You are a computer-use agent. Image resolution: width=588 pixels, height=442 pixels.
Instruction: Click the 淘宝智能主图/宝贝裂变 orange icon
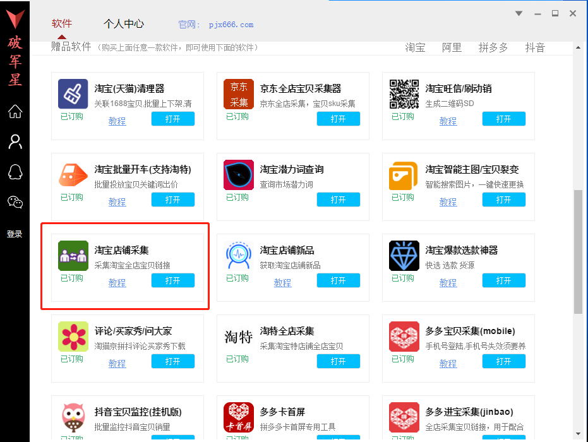(403, 176)
